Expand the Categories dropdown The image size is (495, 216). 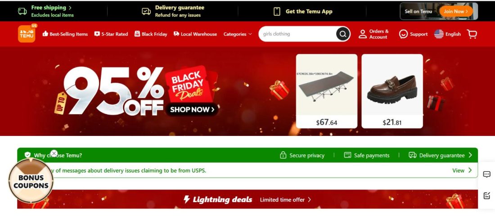[x=238, y=34]
